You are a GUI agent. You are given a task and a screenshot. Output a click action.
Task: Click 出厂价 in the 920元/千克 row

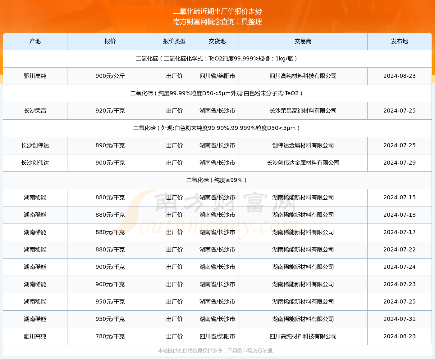coord(174,111)
